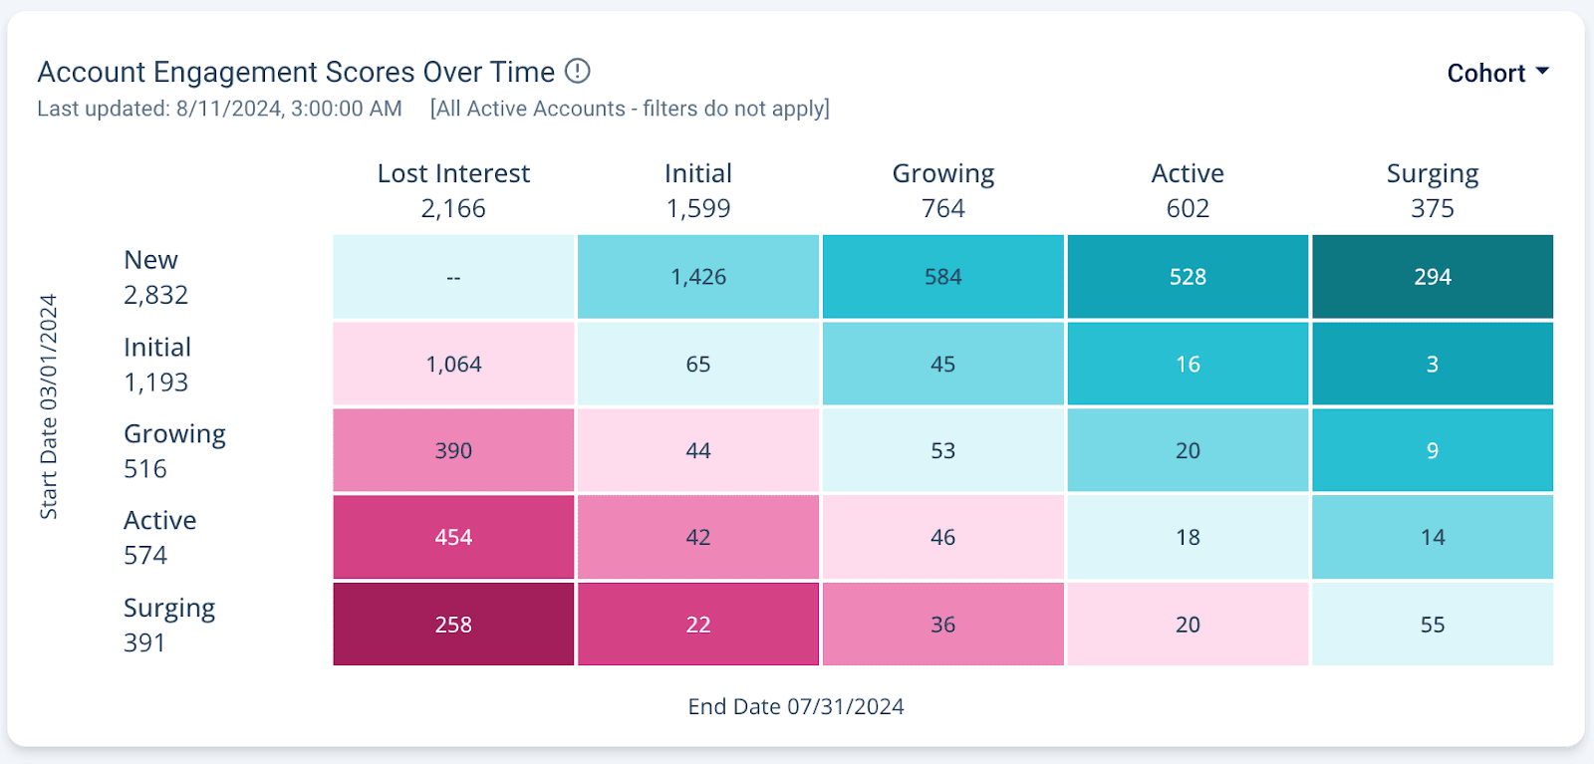1594x764 pixels.
Task: Click the cell with value 584
Action: pos(942,277)
